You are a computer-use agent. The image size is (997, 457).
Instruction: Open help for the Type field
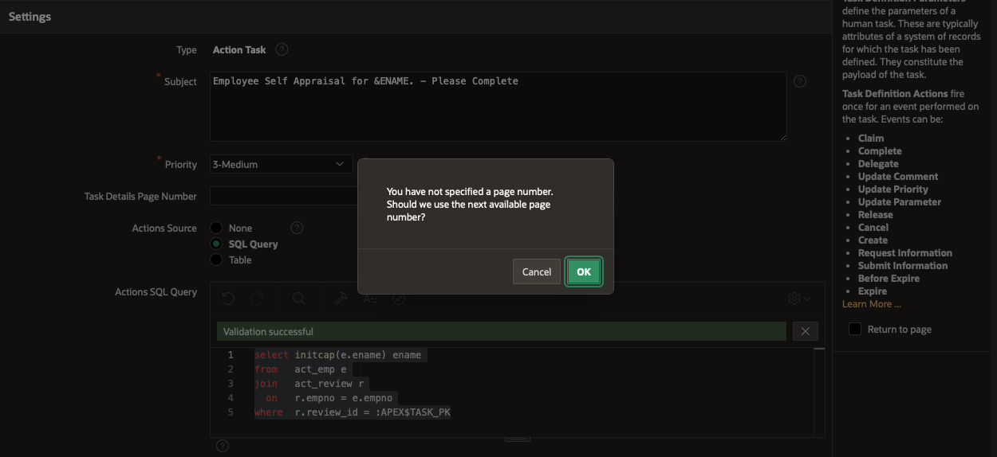pos(282,49)
